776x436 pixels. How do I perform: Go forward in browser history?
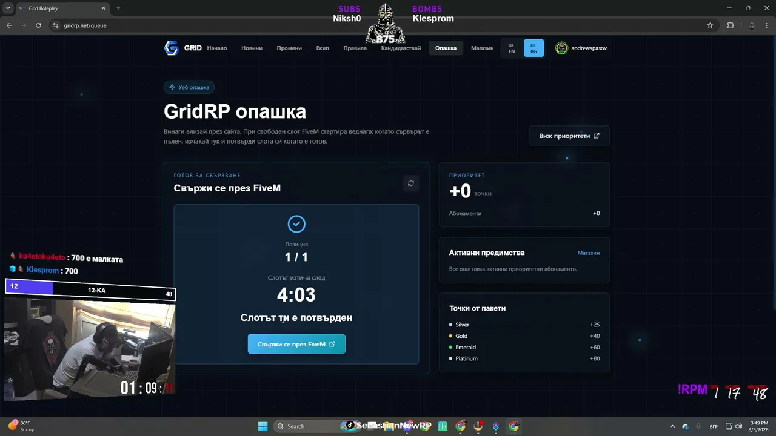[24, 25]
